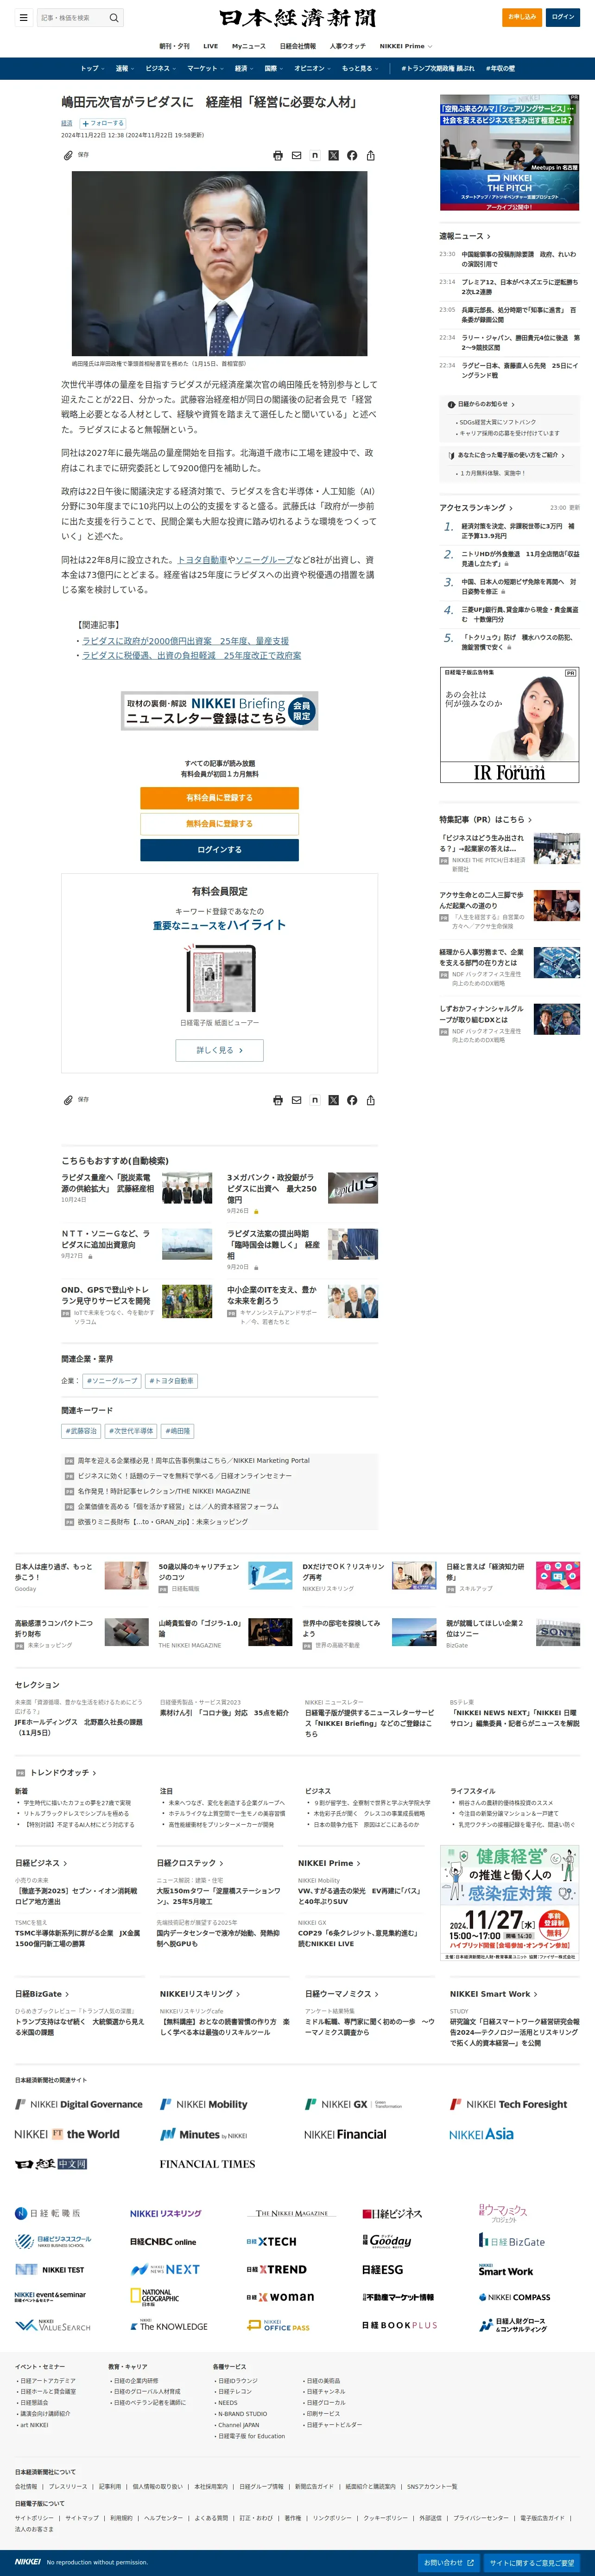Expand the NIKKEI Prime header dropdown
This screenshot has width=595, height=2576.
405,46
